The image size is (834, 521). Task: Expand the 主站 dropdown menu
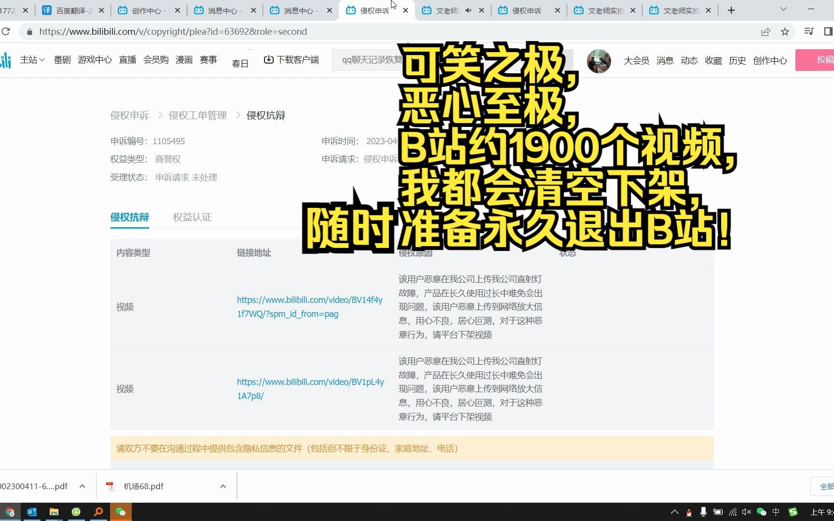coord(32,60)
